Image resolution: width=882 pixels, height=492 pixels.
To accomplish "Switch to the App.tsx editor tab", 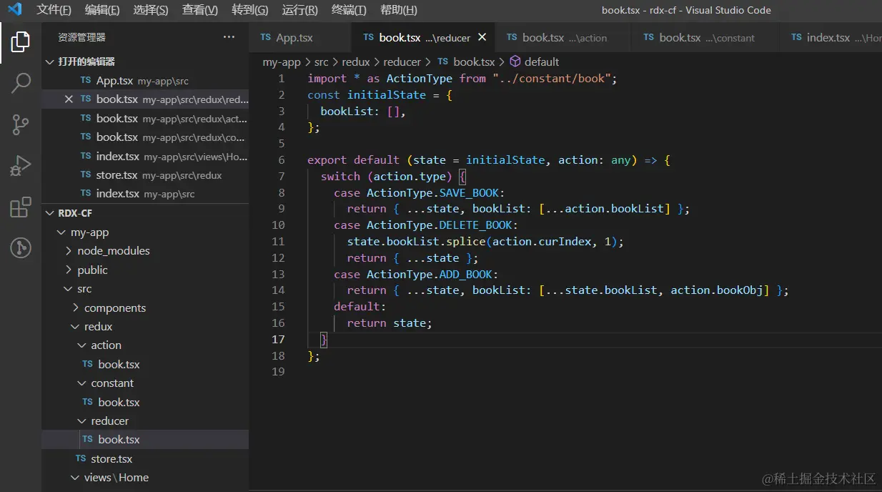I will [x=300, y=38].
